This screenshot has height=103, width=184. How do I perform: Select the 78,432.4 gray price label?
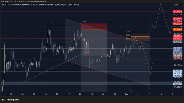coord(178,55)
